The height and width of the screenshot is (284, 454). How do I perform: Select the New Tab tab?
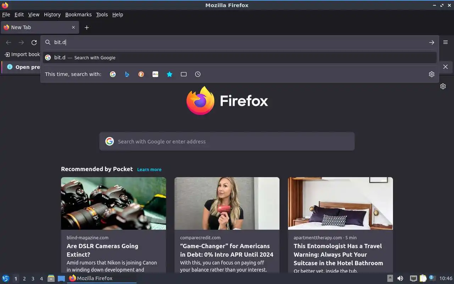click(x=39, y=27)
